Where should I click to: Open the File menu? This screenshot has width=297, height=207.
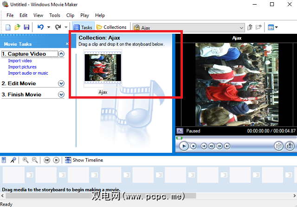[x=10, y=15]
